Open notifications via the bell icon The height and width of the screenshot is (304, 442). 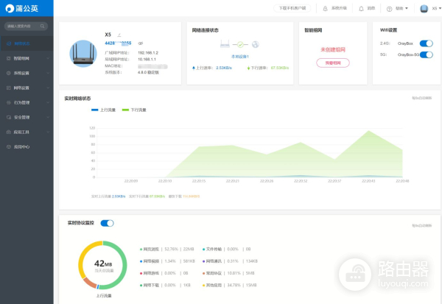[x=362, y=8]
